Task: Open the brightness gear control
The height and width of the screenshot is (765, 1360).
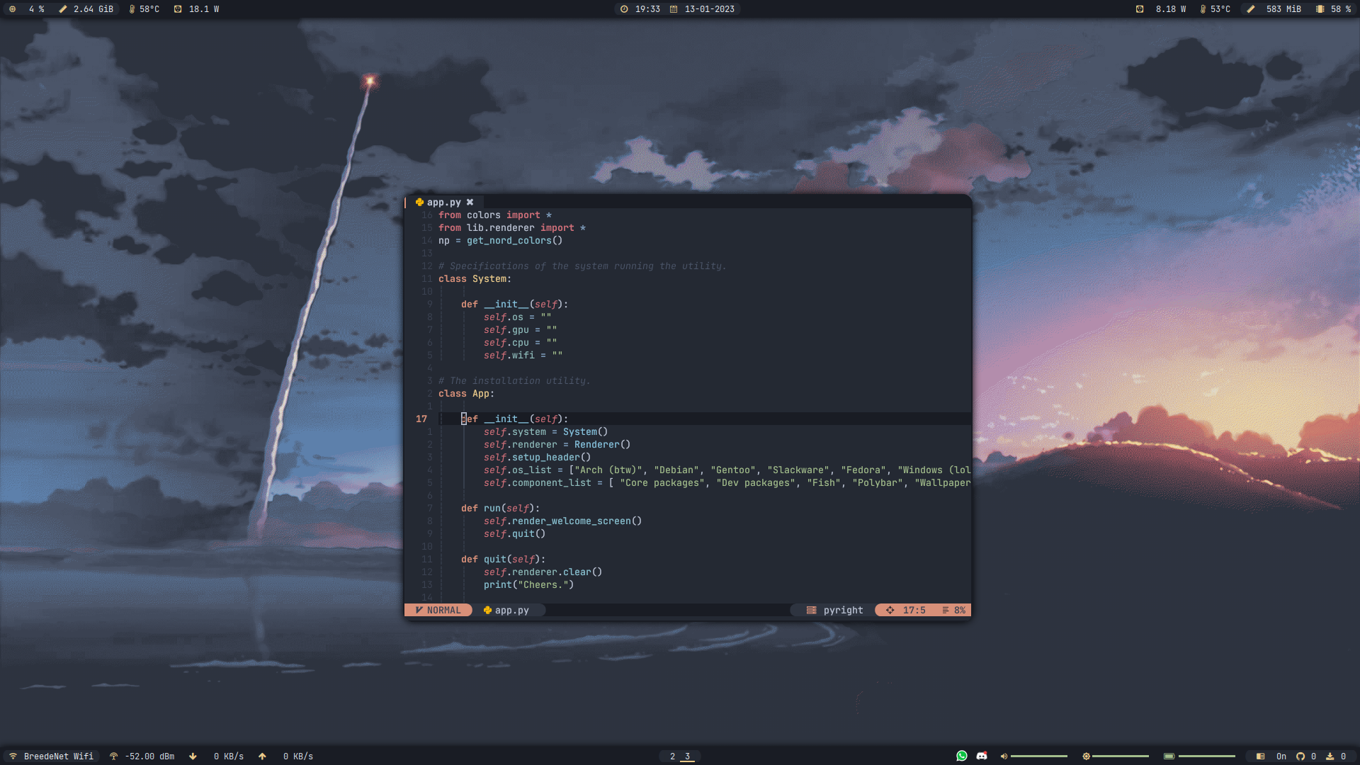Action: coord(1086,756)
